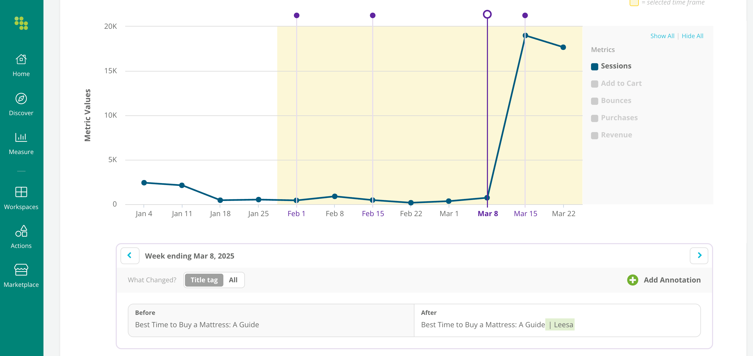
Task: Click the Before title tag text
Action: tap(197, 325)
